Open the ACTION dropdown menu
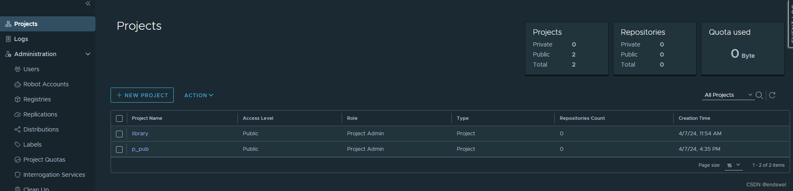793x191 pixels. point(199,95)
